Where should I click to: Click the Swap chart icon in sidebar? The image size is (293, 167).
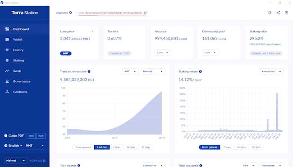coord(7,71)
